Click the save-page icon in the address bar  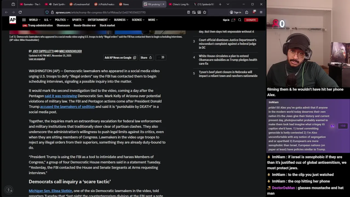pos(199,12)
